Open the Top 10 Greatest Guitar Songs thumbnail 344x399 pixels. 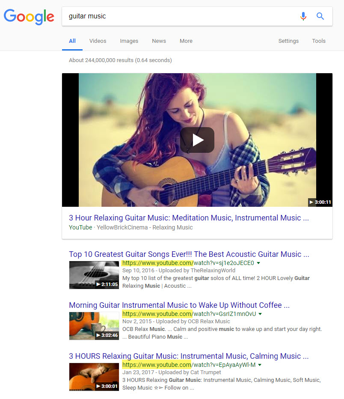(94, 275)
